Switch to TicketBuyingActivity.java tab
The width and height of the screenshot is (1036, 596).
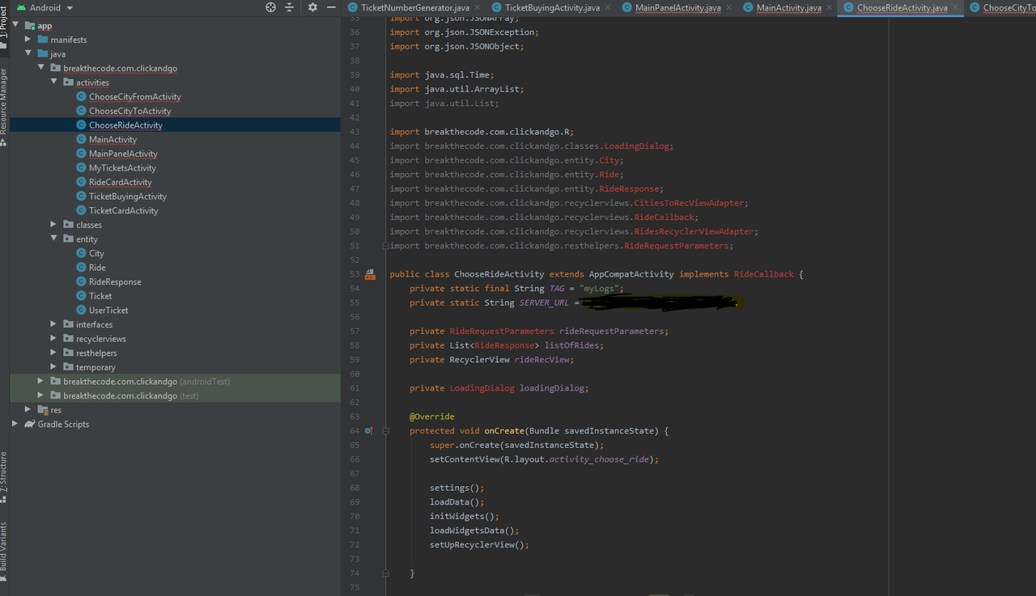[x=553, y=7]
